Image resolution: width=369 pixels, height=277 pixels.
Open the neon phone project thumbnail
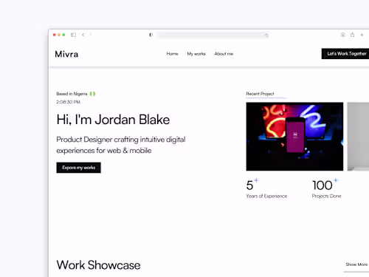[294, 137]
